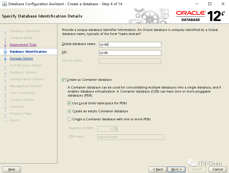Select Create a Container database with PDBs
This screenshot has height=173, width=229.
coord(69,119)
